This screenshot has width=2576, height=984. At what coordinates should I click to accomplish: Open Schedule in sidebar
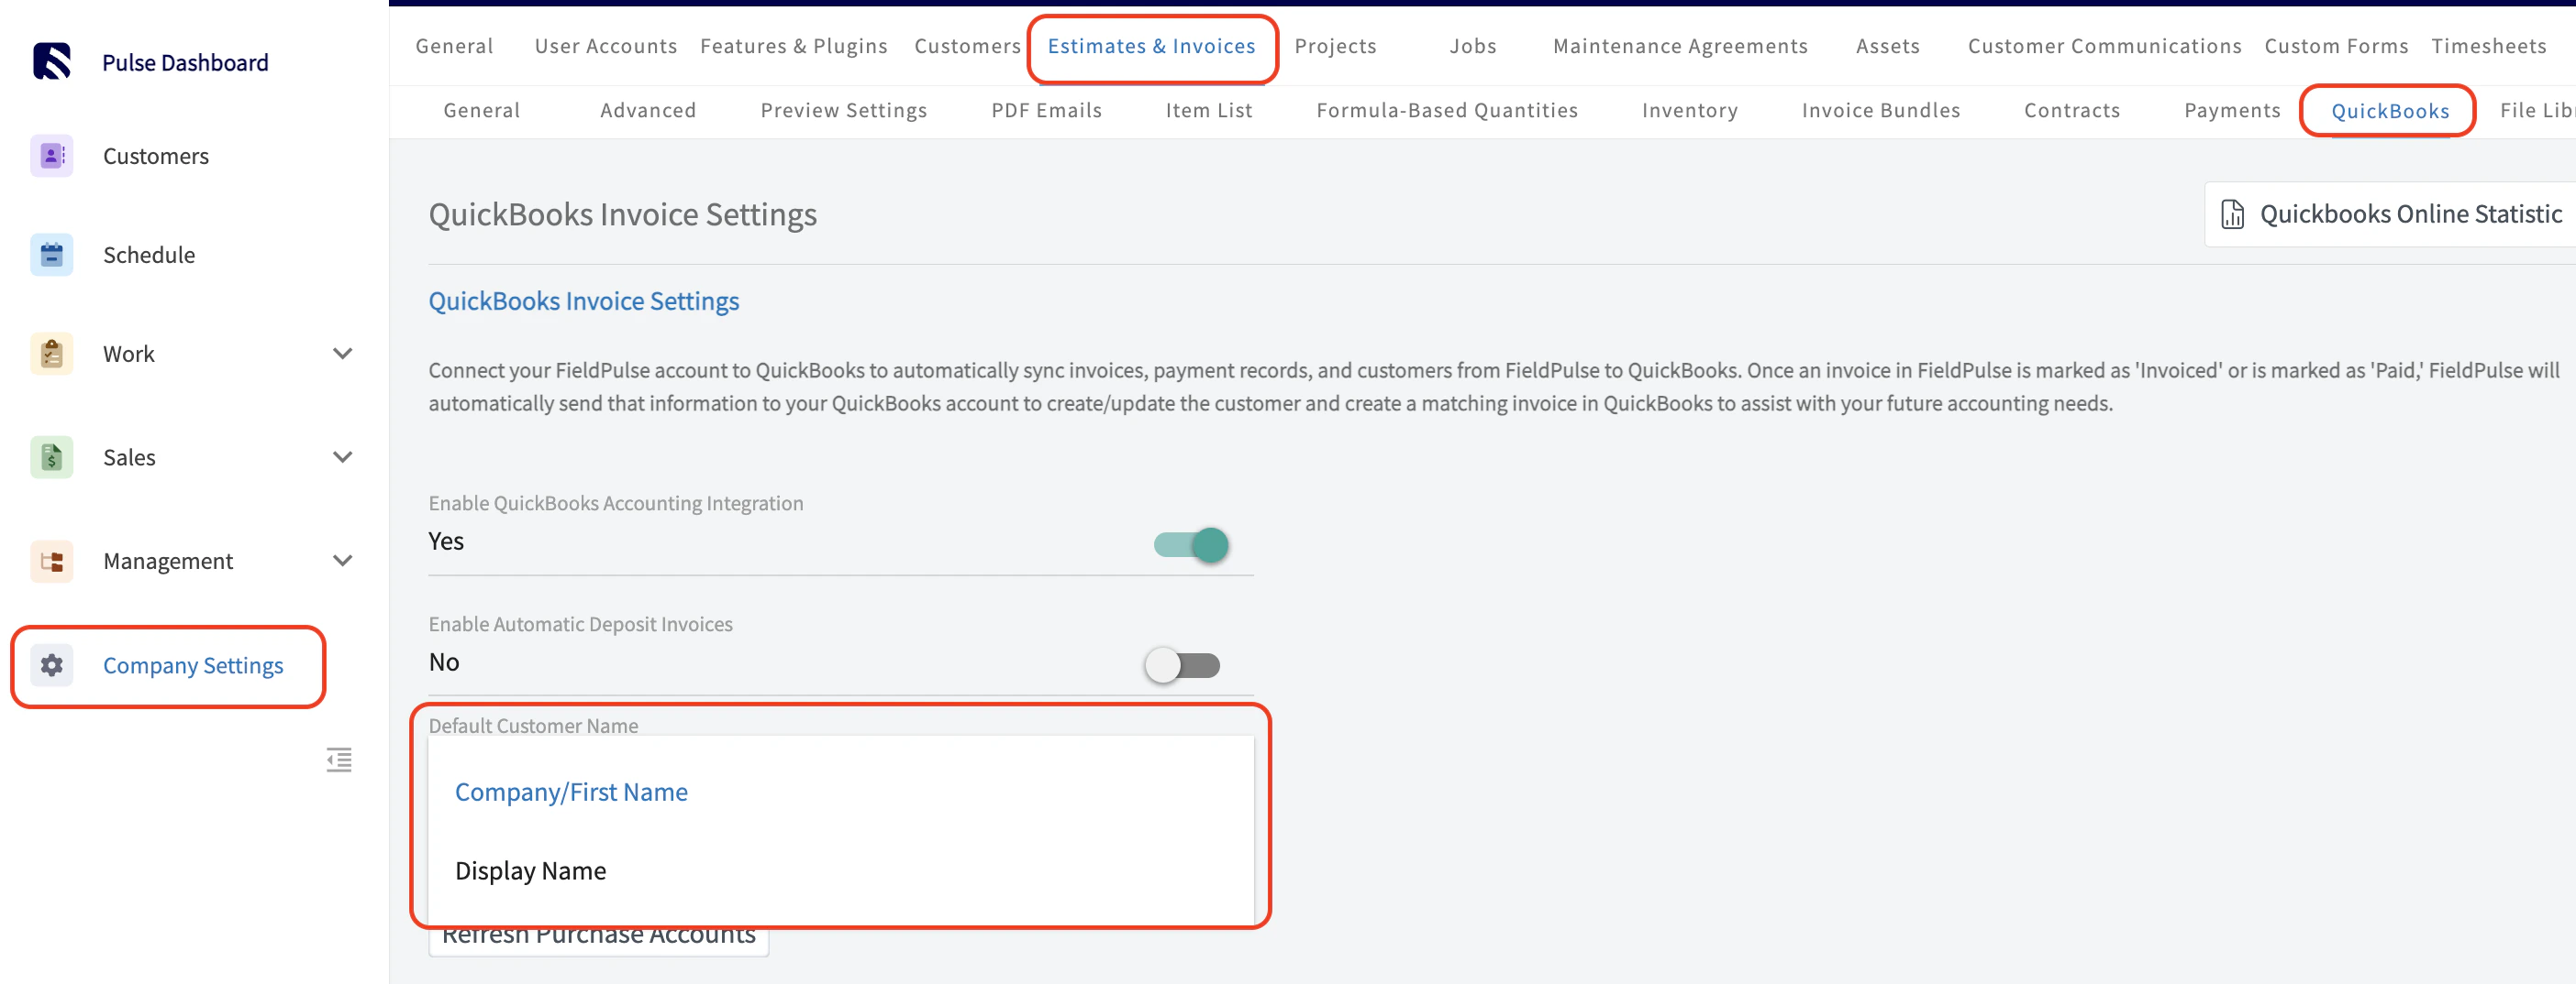coord(149,255)
